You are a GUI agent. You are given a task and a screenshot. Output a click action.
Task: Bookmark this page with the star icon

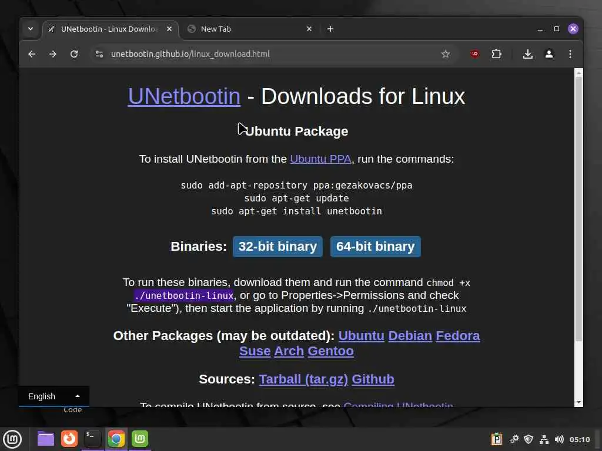tap(446, 54)
